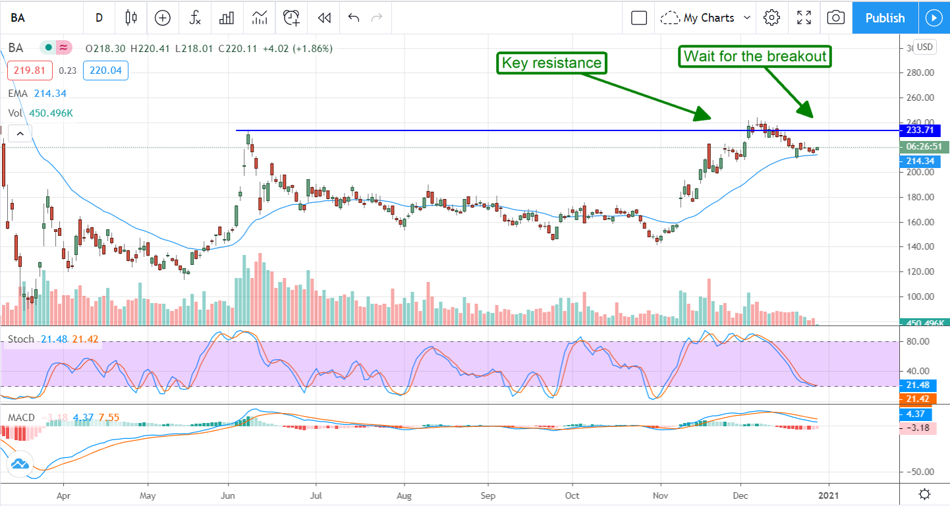950x506 pixels.
Task: Start bar replay with the rewind icon
Action: coord(323,18)
